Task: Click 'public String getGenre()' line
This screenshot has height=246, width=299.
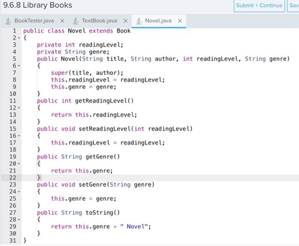Action: point(78,157)
